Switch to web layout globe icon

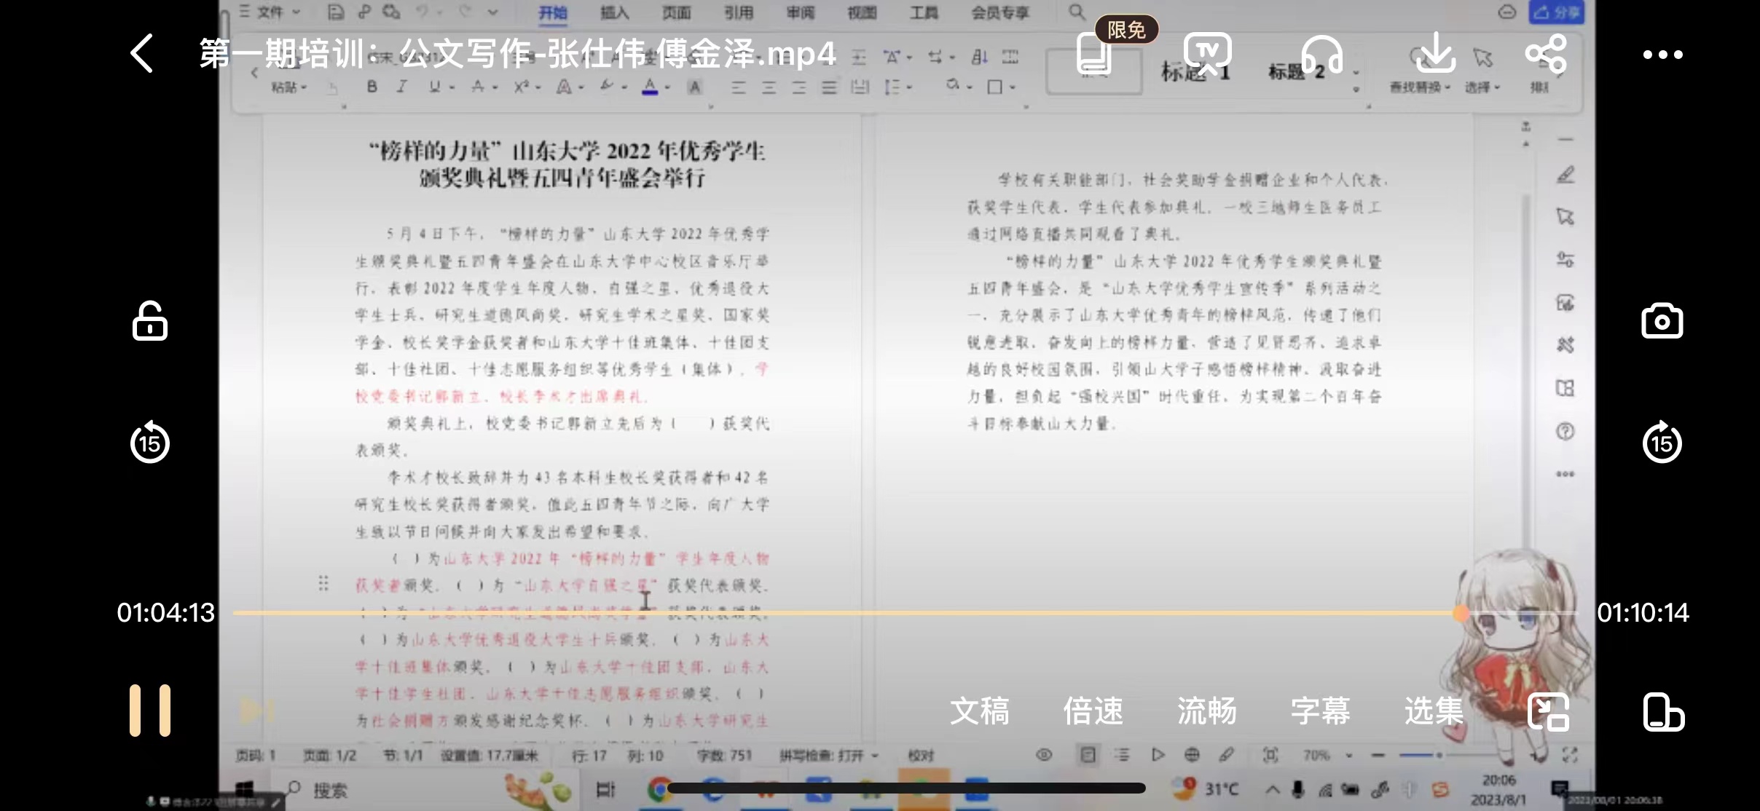click(1192, 755)
